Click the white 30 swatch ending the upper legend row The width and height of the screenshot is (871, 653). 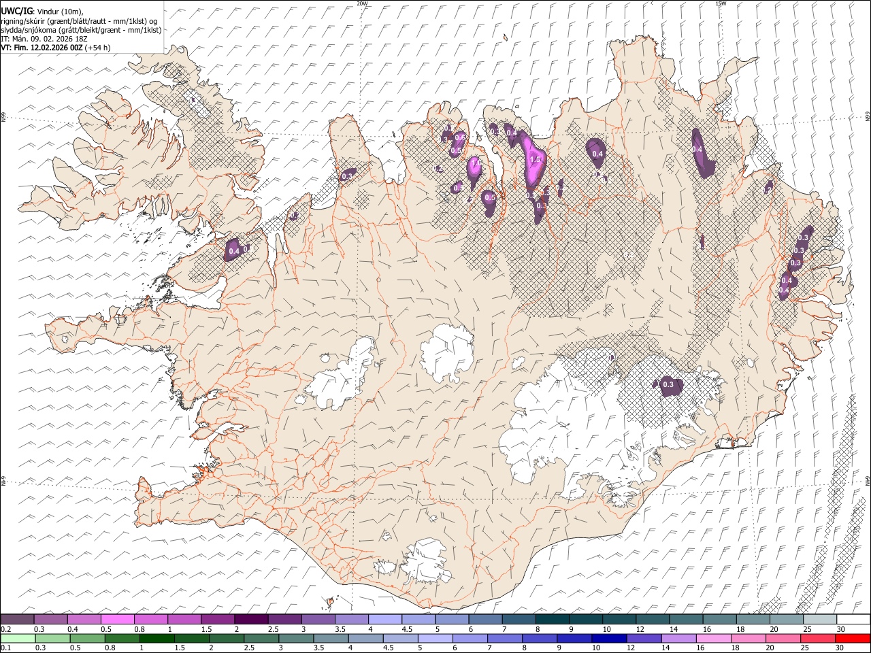click(853, 620)
